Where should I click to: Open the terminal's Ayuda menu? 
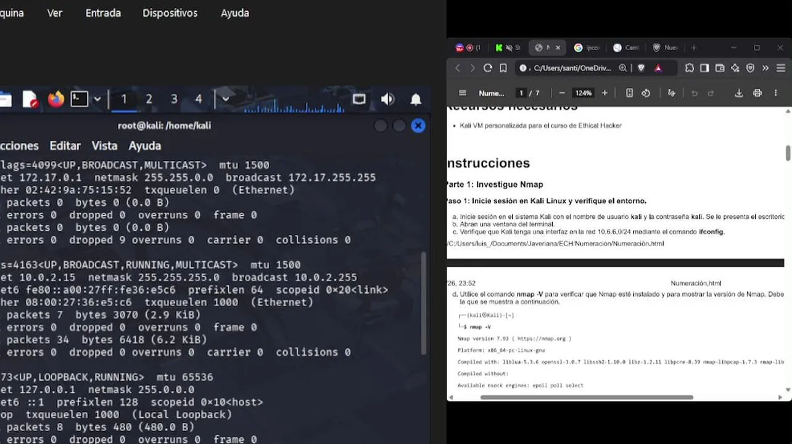[144, 146]
